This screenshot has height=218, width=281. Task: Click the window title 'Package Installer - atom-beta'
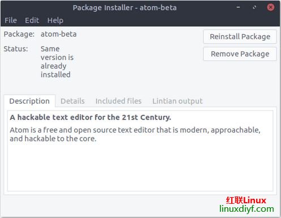125,8
